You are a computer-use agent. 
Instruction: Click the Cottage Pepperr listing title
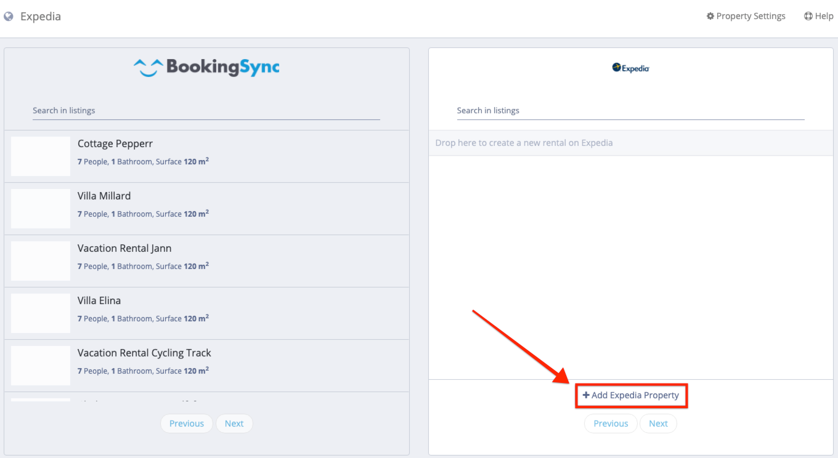coord(115,143)
